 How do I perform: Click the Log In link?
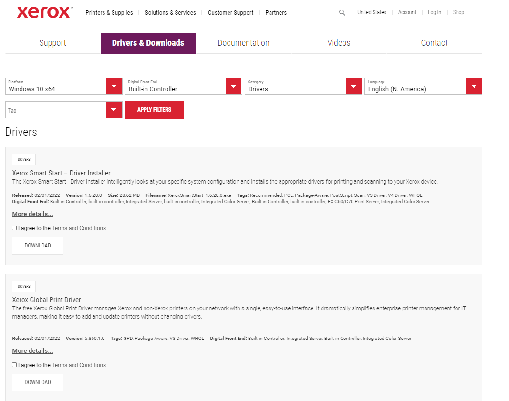[434, 12]
